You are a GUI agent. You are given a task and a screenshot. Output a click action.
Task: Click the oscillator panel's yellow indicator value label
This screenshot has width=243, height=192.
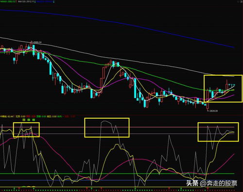click(7, 116)
